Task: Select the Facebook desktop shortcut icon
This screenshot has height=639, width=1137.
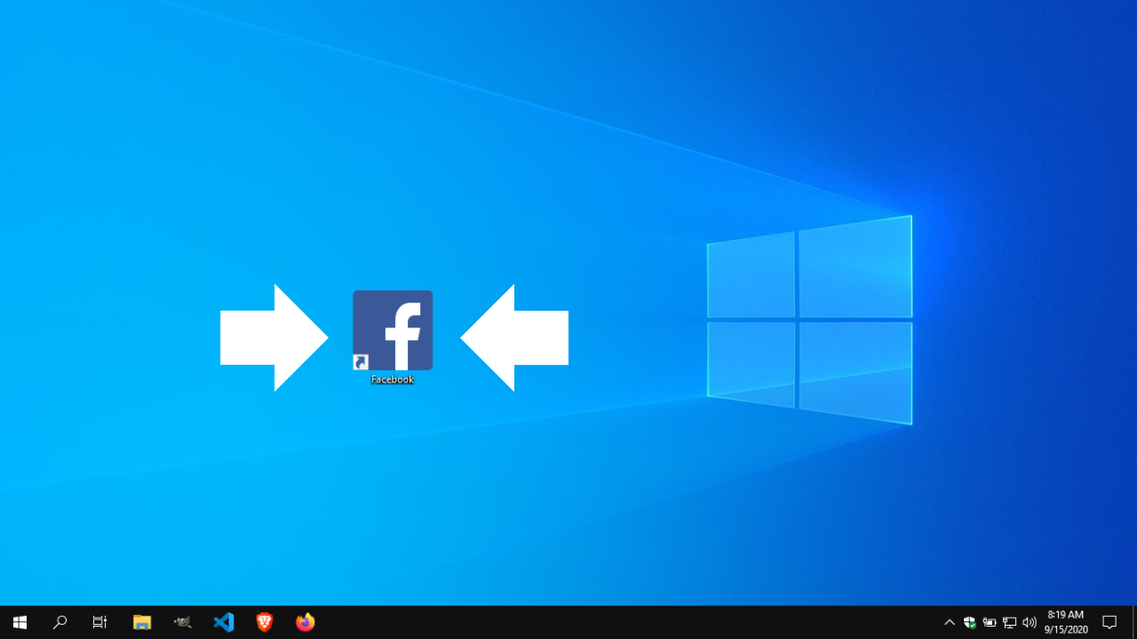Action: (x=393, y=330)
